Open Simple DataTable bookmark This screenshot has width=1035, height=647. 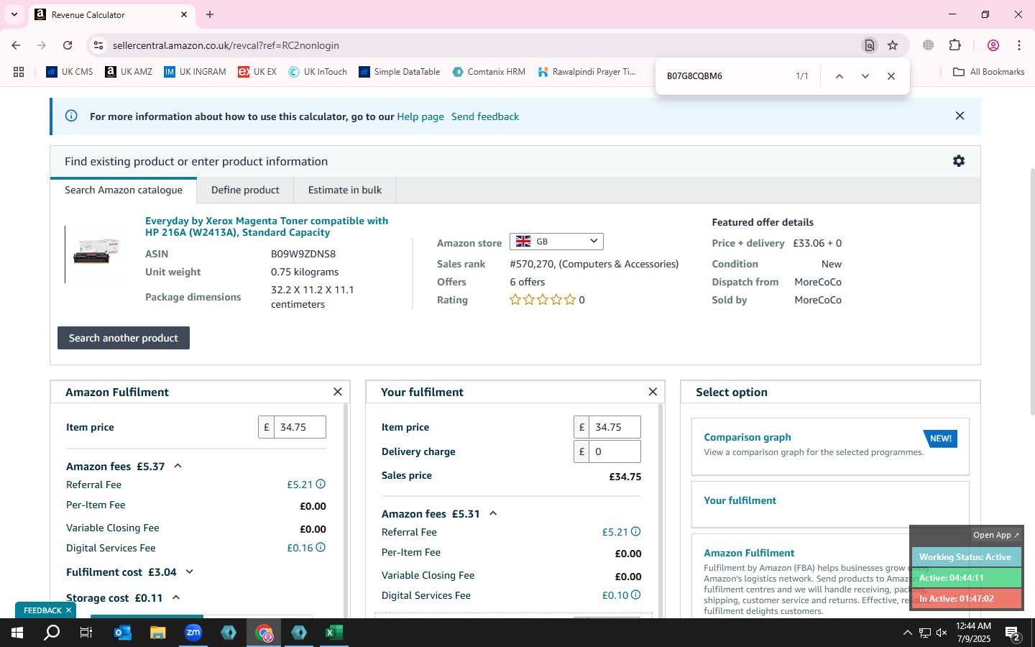tap(400, 72)
